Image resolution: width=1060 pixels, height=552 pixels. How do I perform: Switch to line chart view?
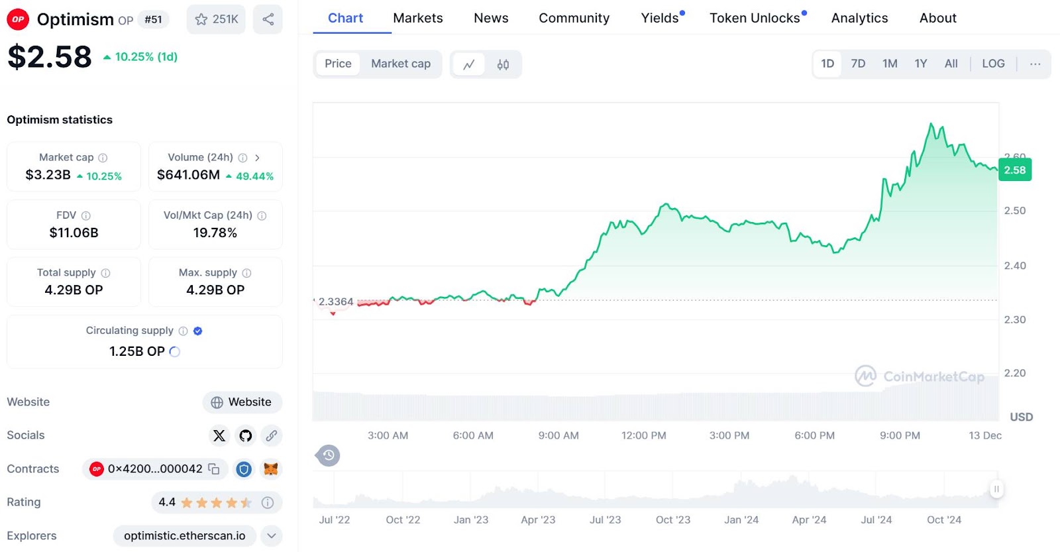(469, 64)
